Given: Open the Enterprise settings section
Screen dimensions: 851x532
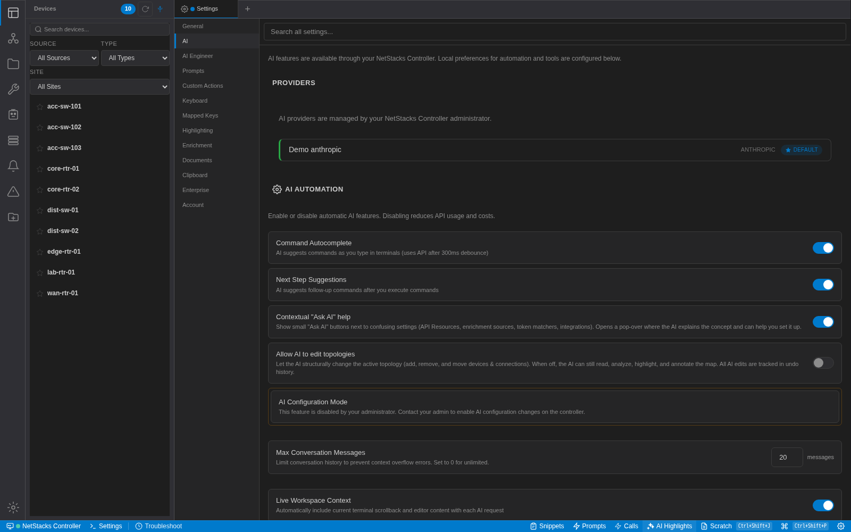Looking at the screenshot, I should (216, 190).
